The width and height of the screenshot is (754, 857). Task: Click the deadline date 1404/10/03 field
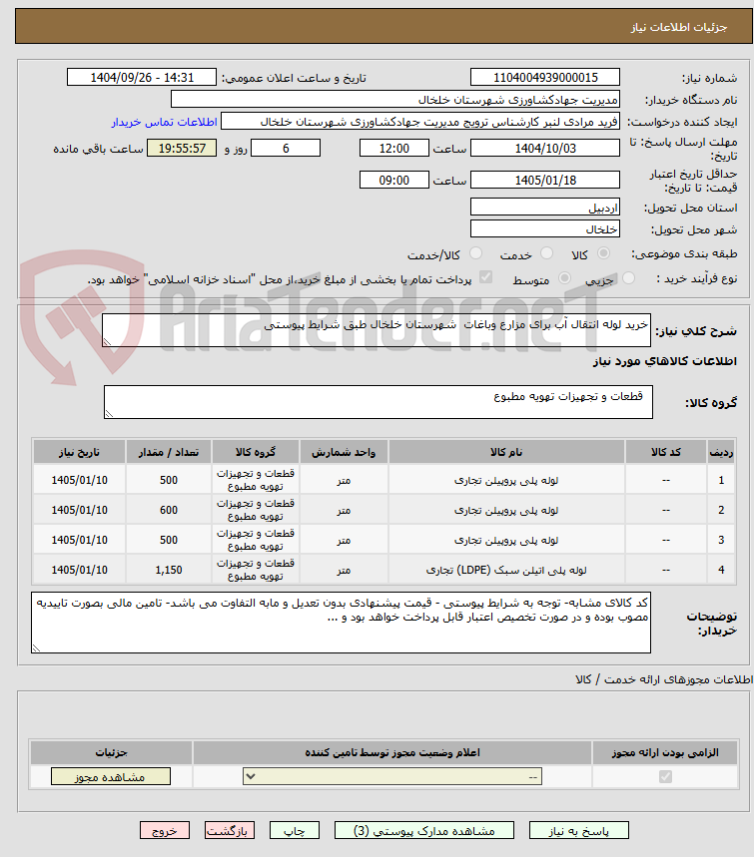click(x=545, y=148)
